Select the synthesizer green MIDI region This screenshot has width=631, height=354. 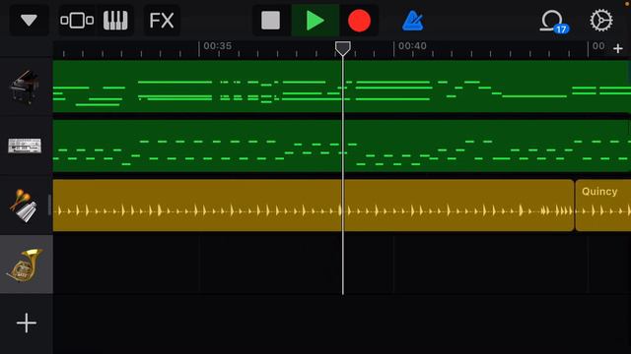[342, 146]
